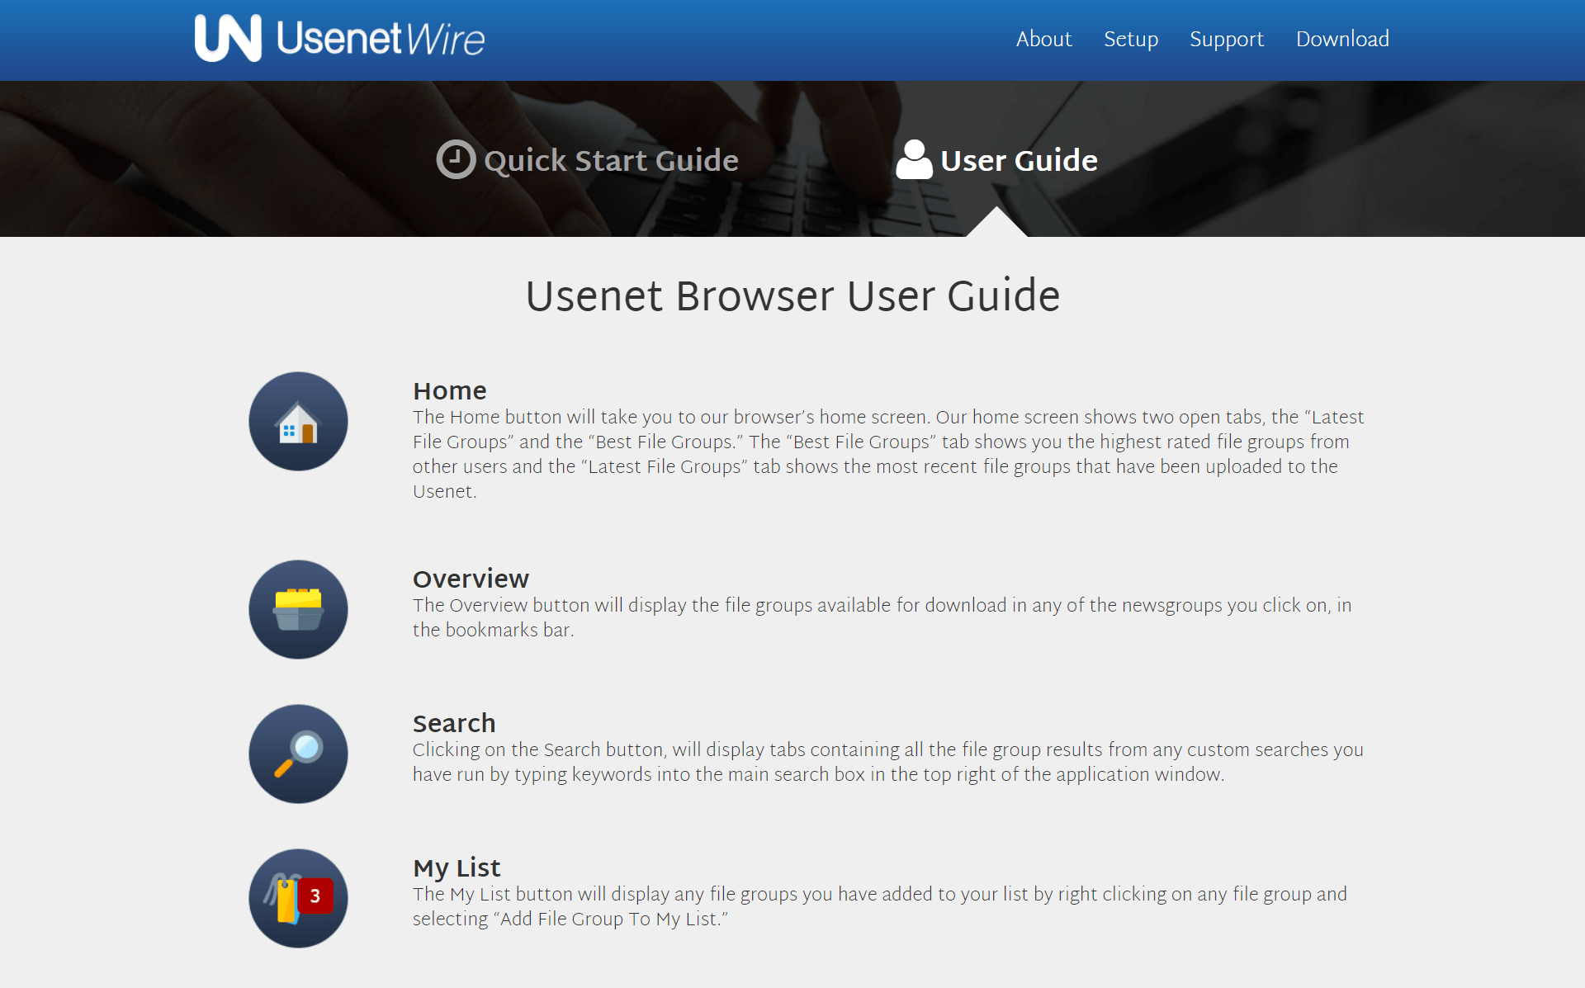The height and width of the screenshot is (988, 1585).
Task: Click the Home section heading
Action: point(449,390)
